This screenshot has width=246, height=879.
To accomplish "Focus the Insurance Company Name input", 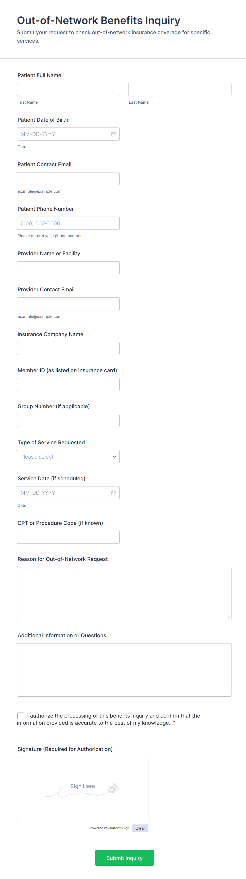I will pyautogui.click(x=68, y=348).
